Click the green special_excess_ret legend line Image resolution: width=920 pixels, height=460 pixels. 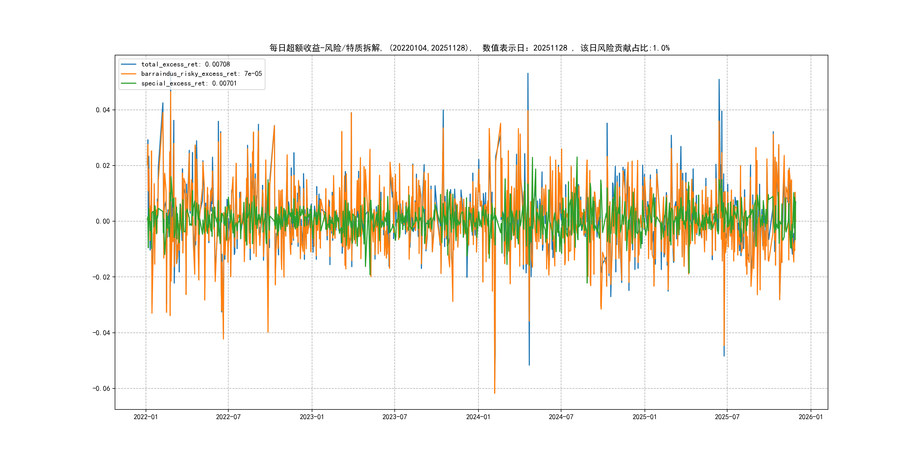(x=129, y=83)
